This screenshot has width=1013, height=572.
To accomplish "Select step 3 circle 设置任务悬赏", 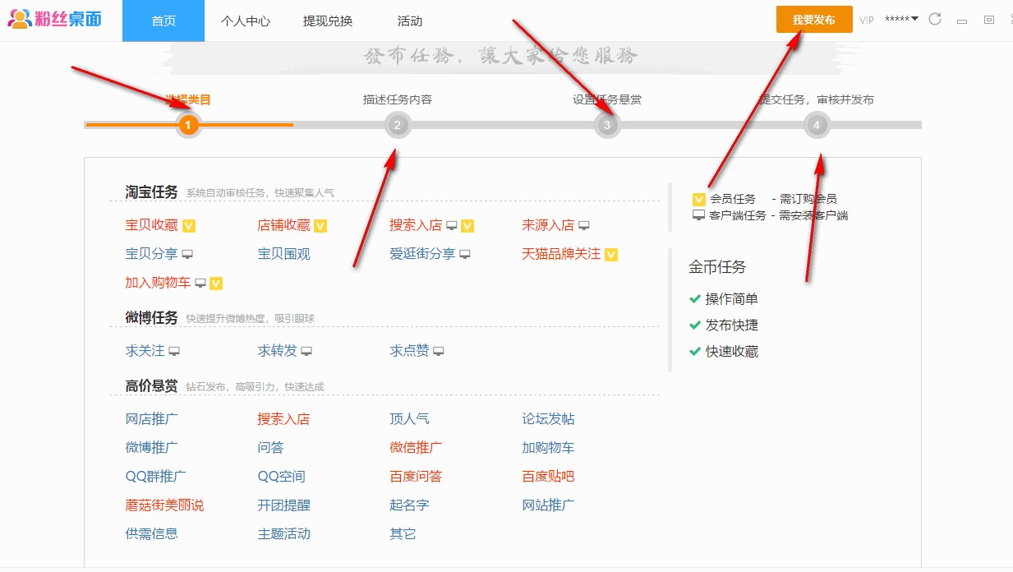I will (x=607, y=125).
